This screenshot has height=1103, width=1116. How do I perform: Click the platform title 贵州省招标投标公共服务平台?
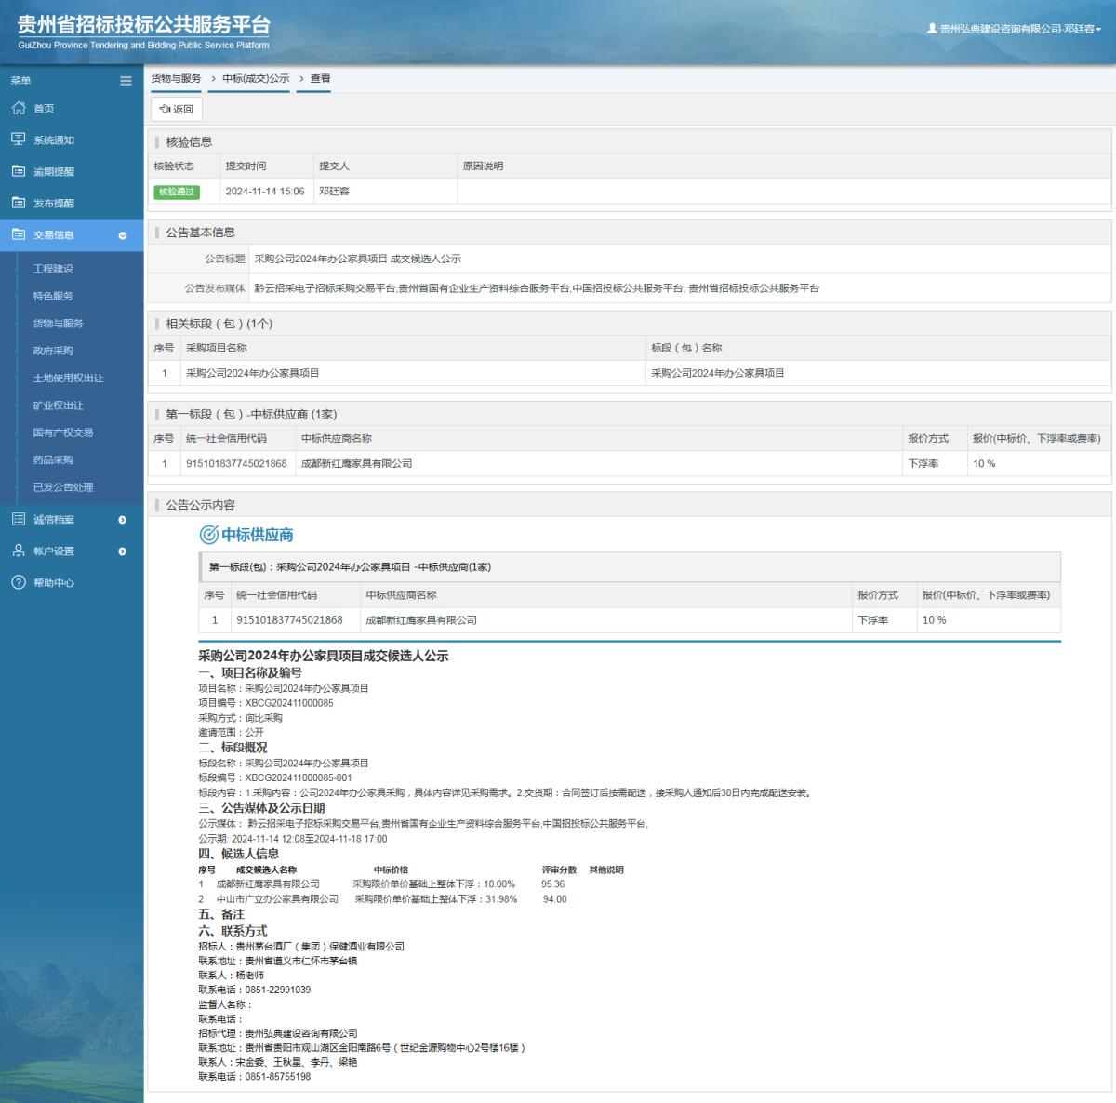pos(144,25)
